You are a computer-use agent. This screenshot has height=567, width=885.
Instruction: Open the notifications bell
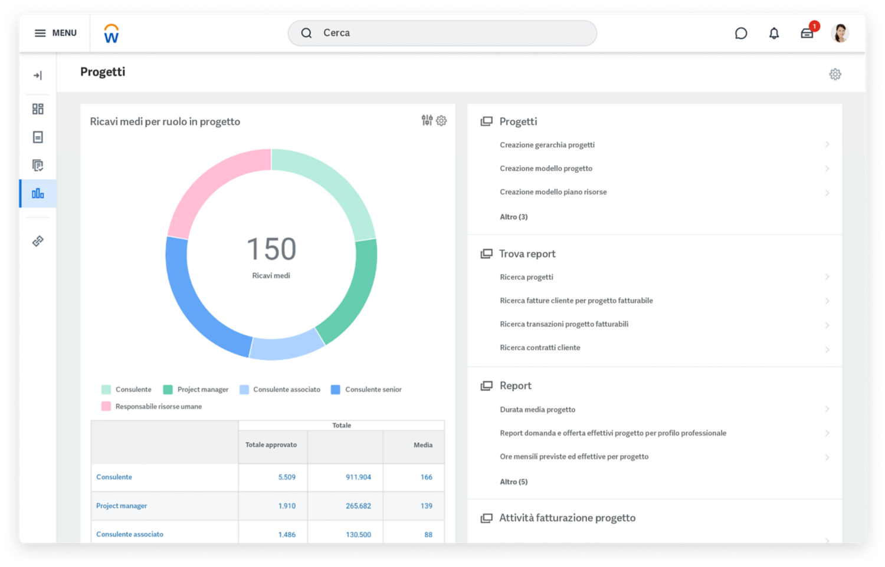coord(774,34)
